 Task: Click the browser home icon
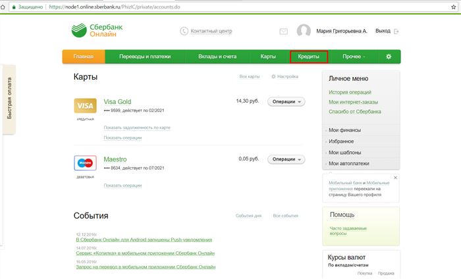pyautogui.click(x=3, y=7)
